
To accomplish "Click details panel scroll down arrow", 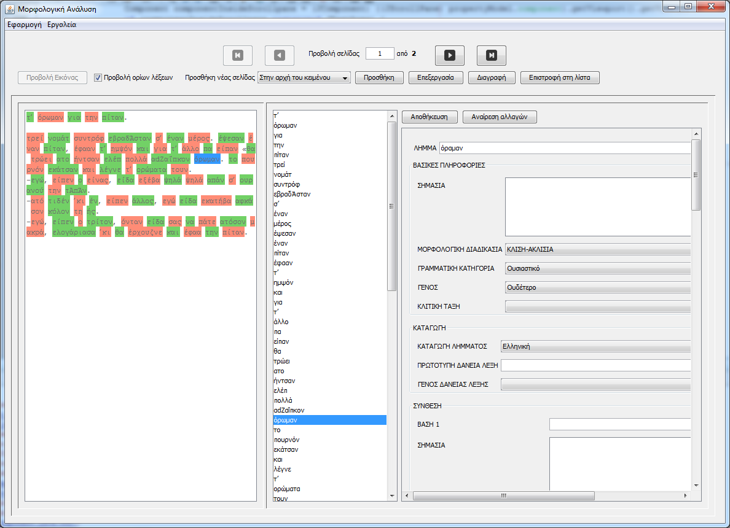I will tap(696, 485).
